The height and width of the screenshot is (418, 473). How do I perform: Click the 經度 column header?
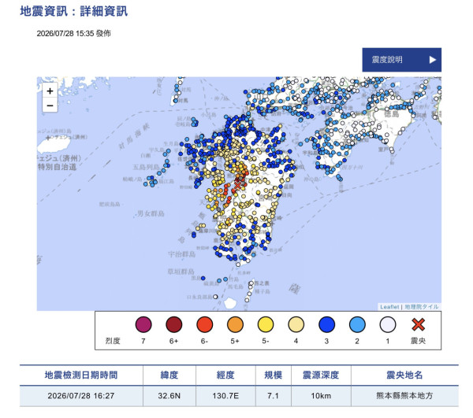point(225,375)
